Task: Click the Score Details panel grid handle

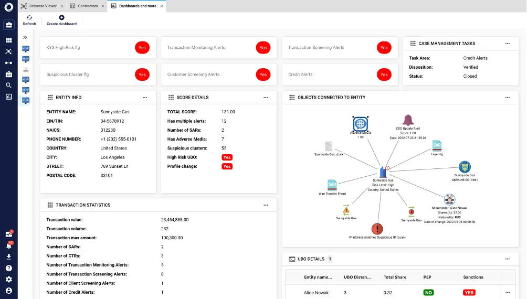Action: click(x=171, y=98)
